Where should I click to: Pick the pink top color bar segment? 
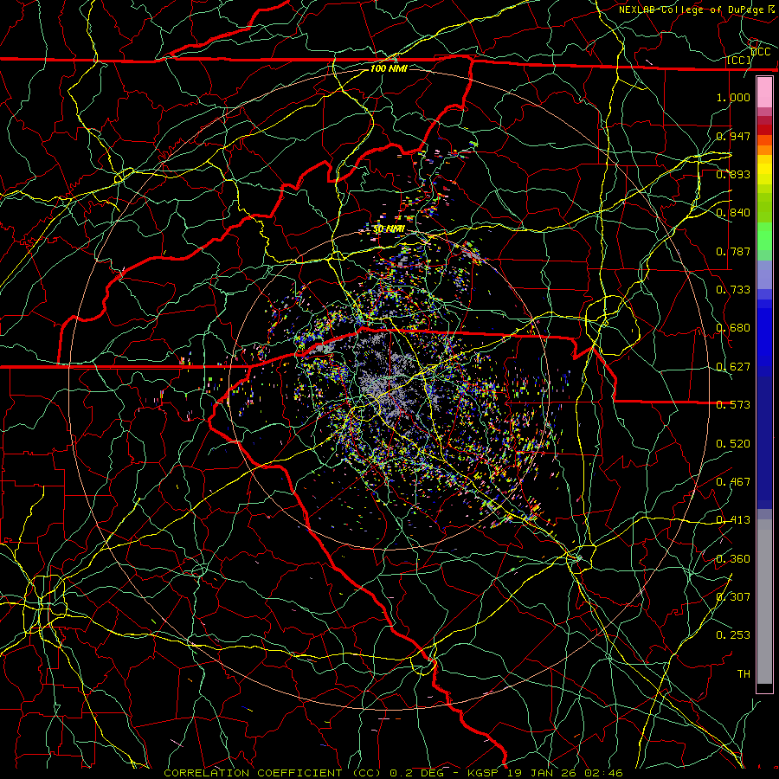(764, 92)
